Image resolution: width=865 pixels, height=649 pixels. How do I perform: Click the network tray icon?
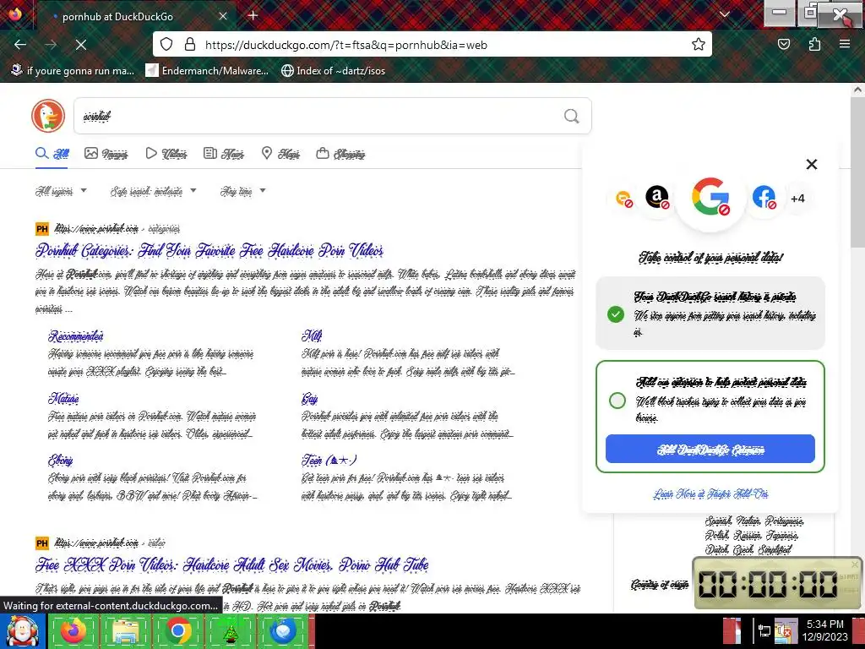(764, 631)
